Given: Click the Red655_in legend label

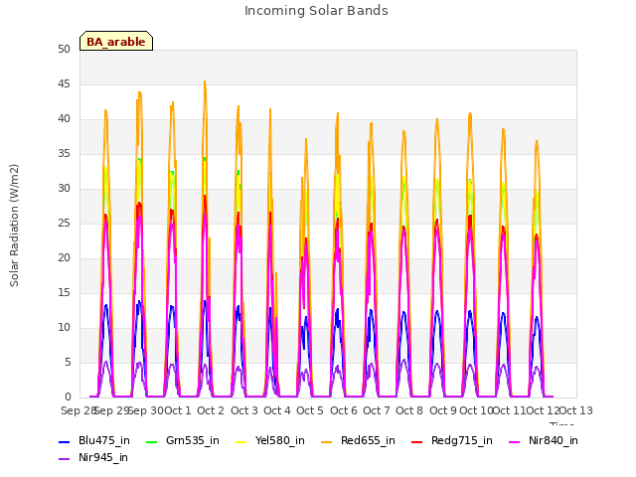Looking at the screenshot, I should coord(368,440).
